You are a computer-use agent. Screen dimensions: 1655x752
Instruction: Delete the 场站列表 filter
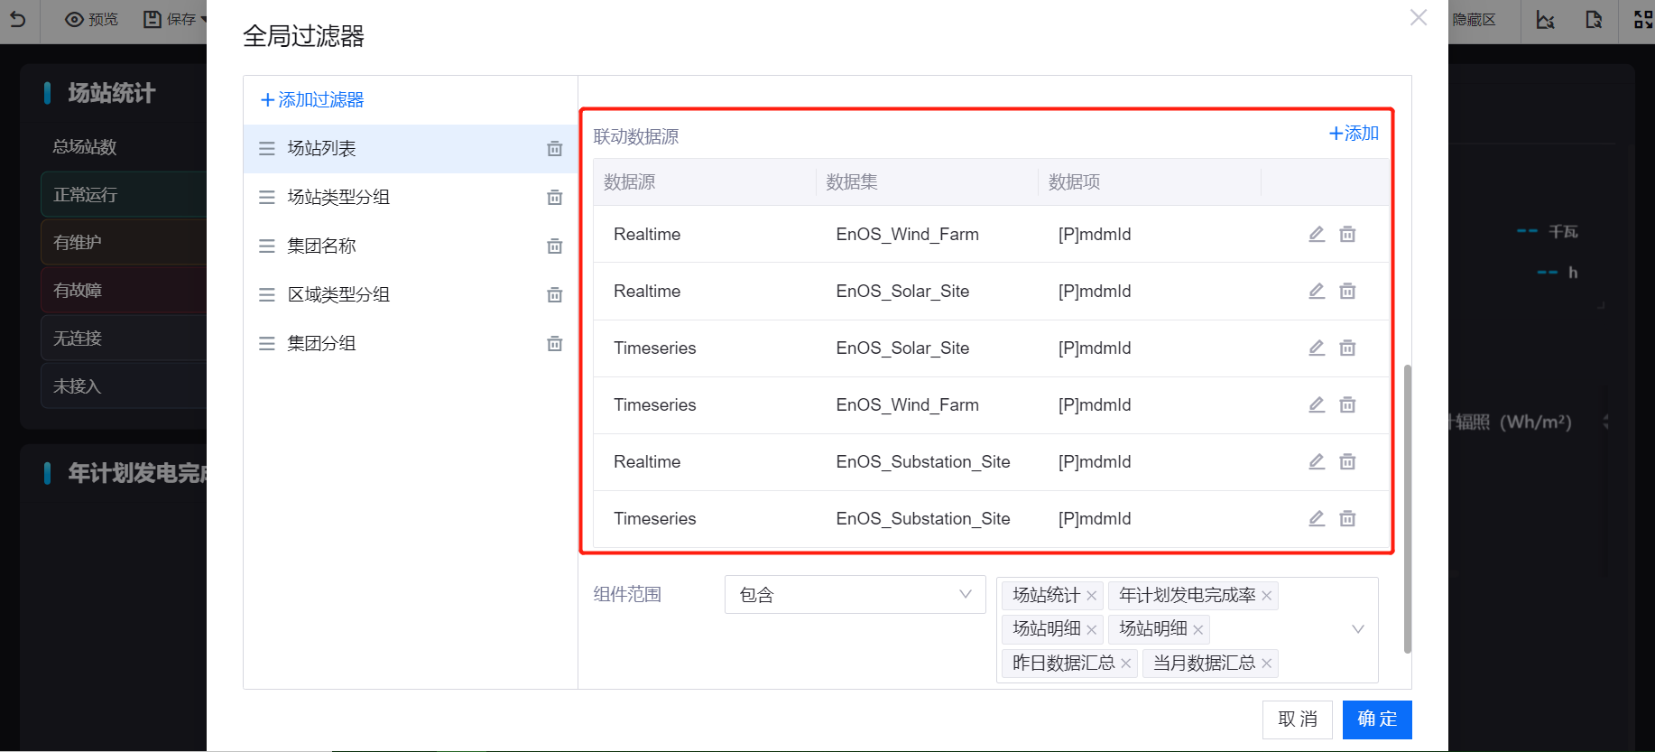click(554, 149)
